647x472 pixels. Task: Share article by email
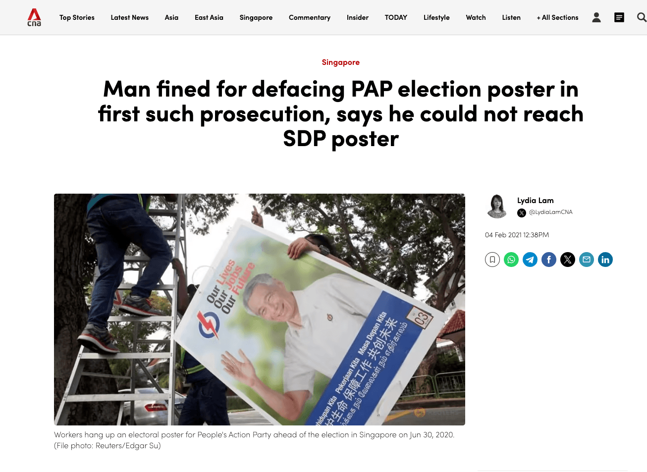(587, 260)
